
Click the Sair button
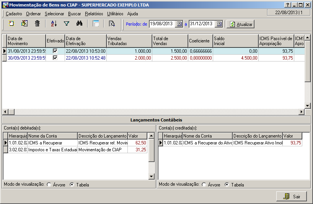point(292,196)
